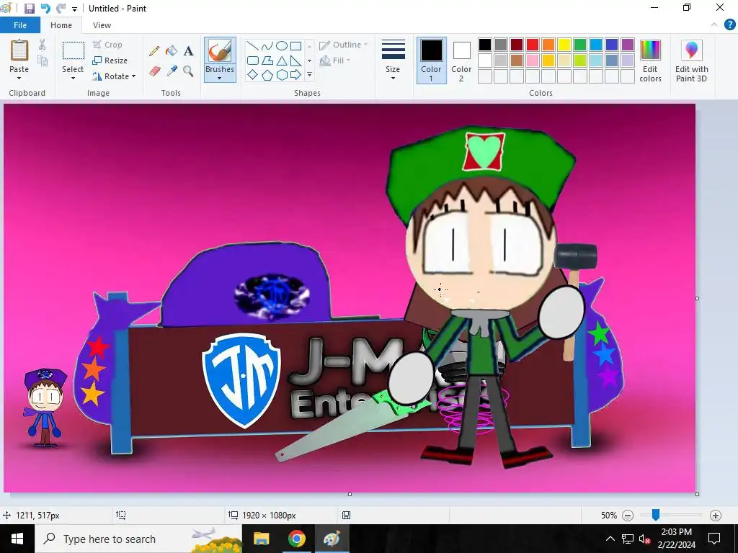Open the Brushes dropdown arrow
Image resolution: width=738 pixels, height=553 pixels.
[x=220, y=78]
